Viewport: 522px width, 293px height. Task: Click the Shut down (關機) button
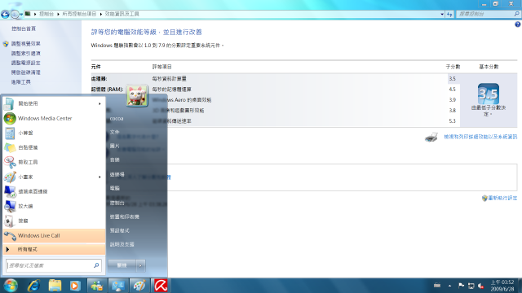pos(122,265)
